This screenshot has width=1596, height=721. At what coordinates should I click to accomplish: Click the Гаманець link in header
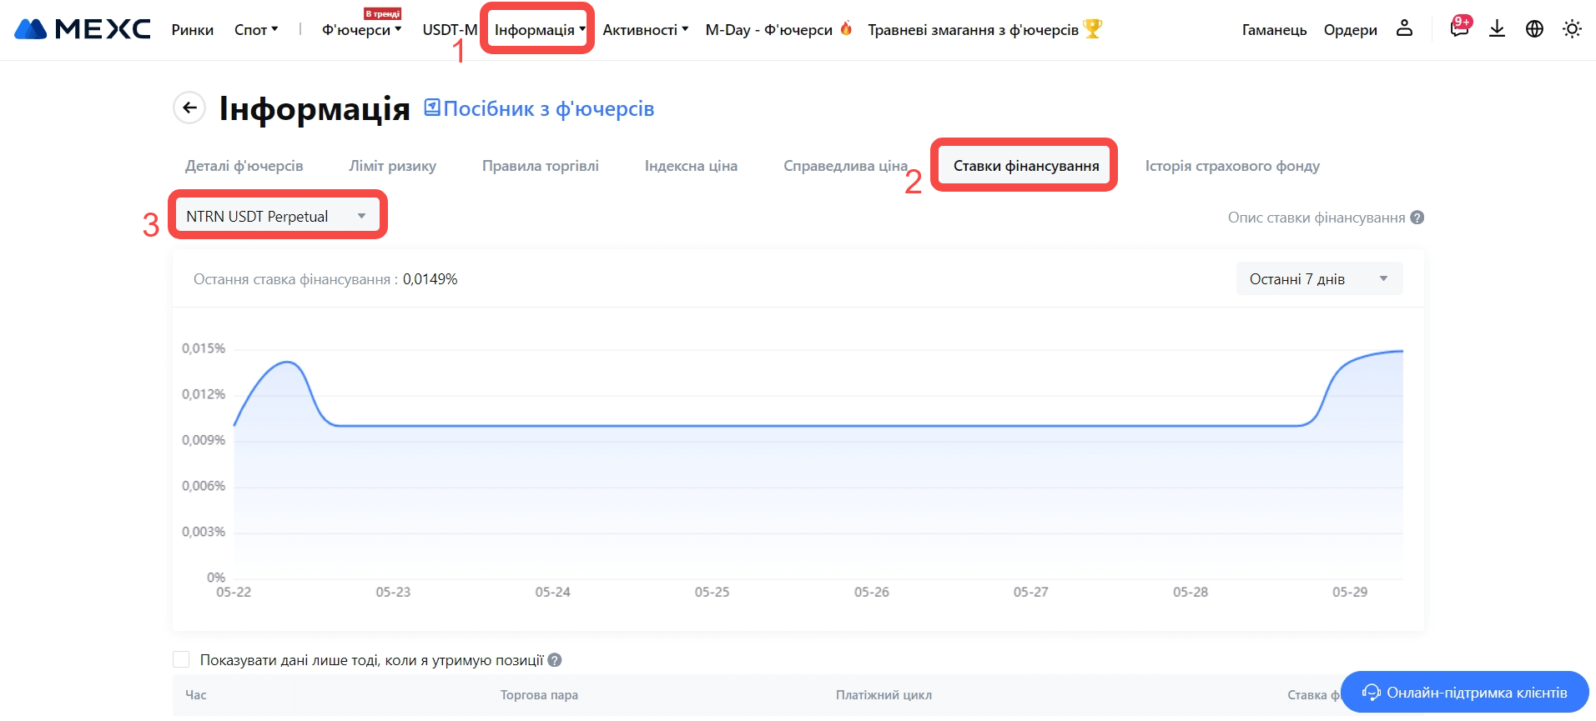click(1274, 30)
